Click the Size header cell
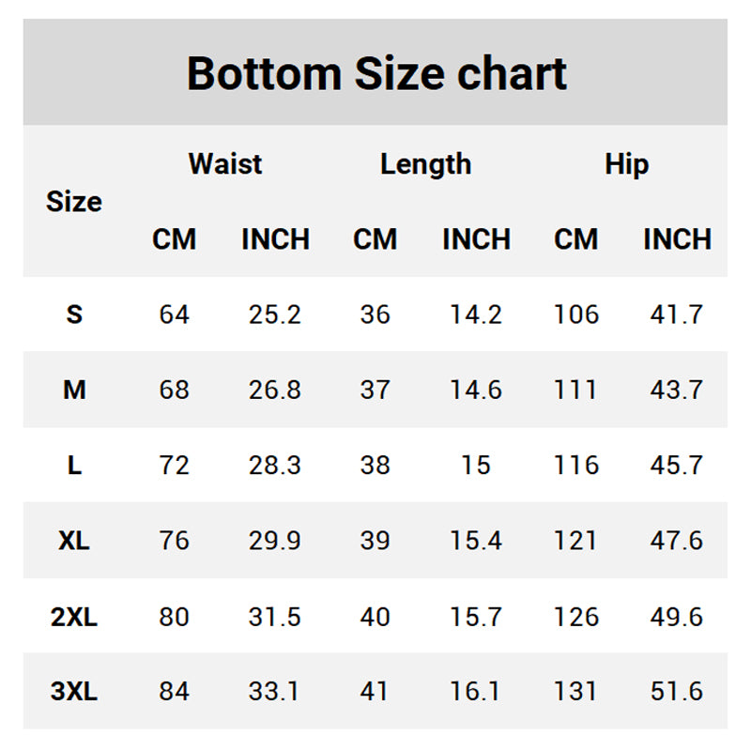Image resolution: width=751 pixels, height=751 pixels. (74, 201)
